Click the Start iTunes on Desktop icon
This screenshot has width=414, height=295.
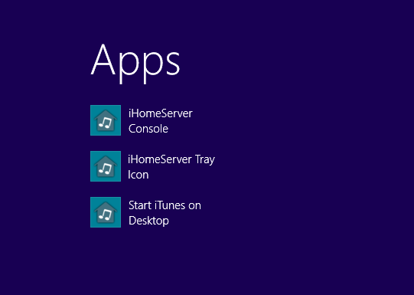tap(106, 212)
